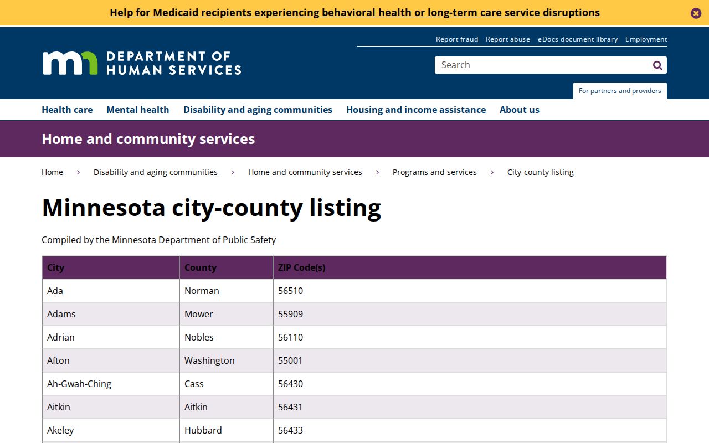Screen dimensions: 709x443
Task: Select the Ah-Gwah-Ching city cell
Action: (111, 384)
